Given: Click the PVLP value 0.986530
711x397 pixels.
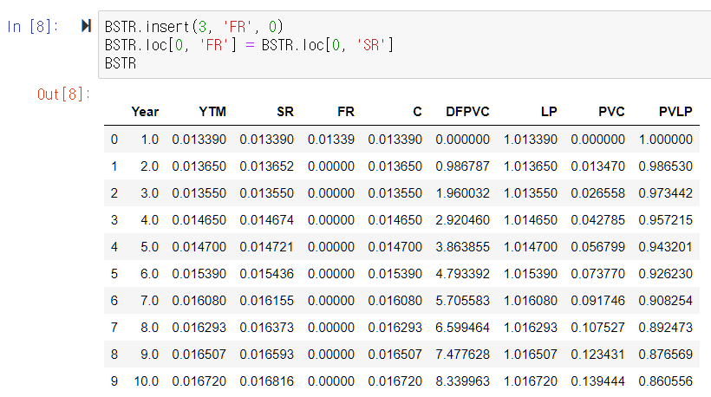Looking at the screenshot, I should (666, 166).
